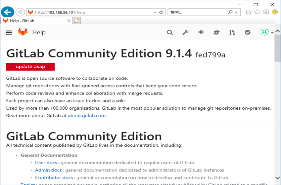Open address bar autocomplete dropdown arrow
Image resolution: width=281 pixels, height=185 pixels.
pyautogui.click(x=155, y=12)
